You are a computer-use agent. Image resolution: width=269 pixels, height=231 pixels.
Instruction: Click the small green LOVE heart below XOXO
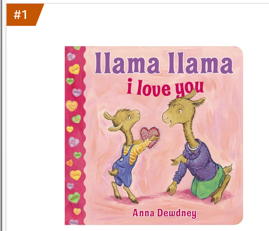tap(70, 81)
